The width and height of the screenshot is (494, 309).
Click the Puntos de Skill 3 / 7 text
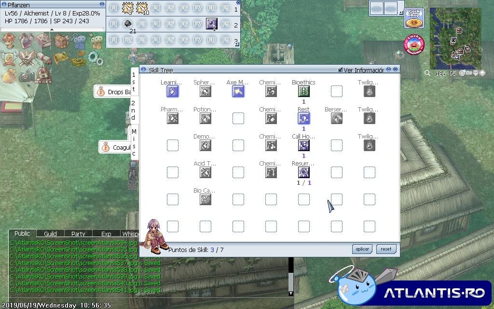click(x=196, y=250)
